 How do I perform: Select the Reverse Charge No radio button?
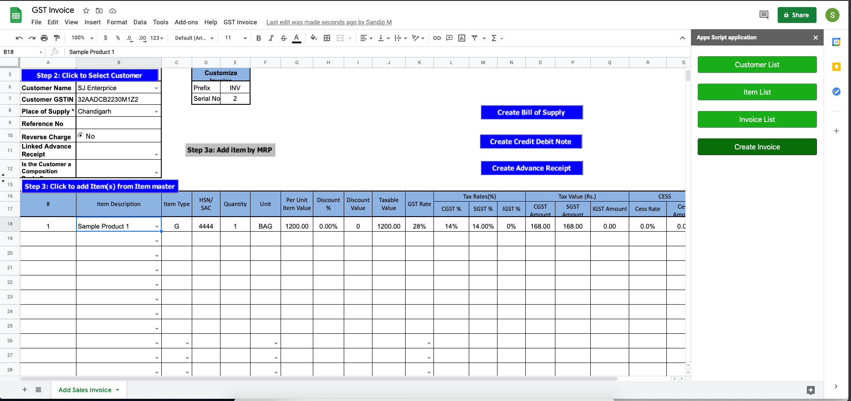coord(80,135)
